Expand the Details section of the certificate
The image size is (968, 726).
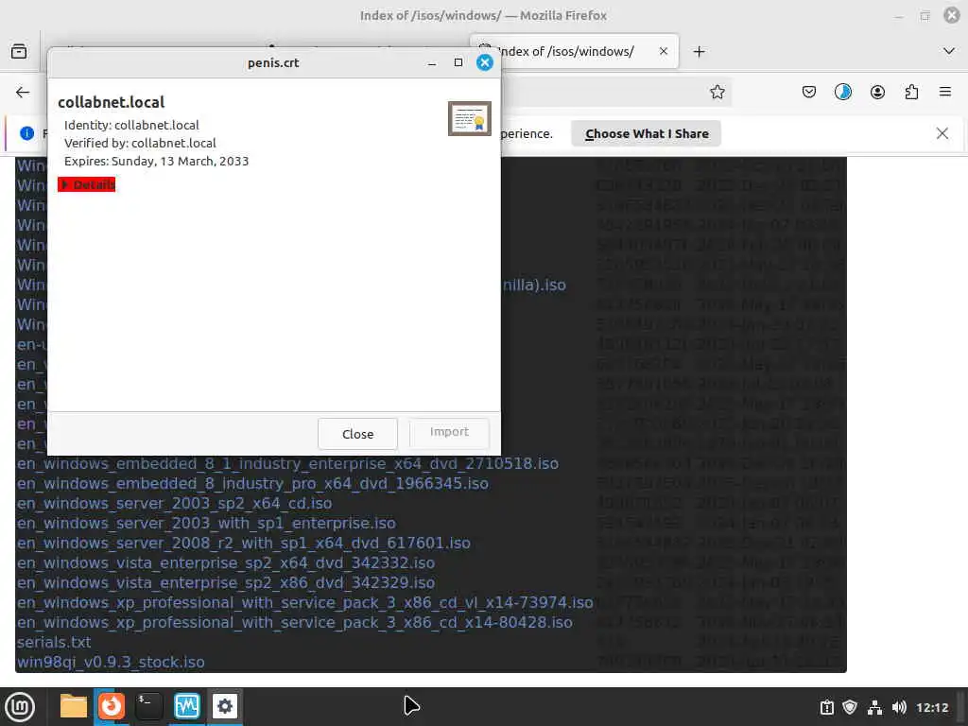[x=86, y=184]
